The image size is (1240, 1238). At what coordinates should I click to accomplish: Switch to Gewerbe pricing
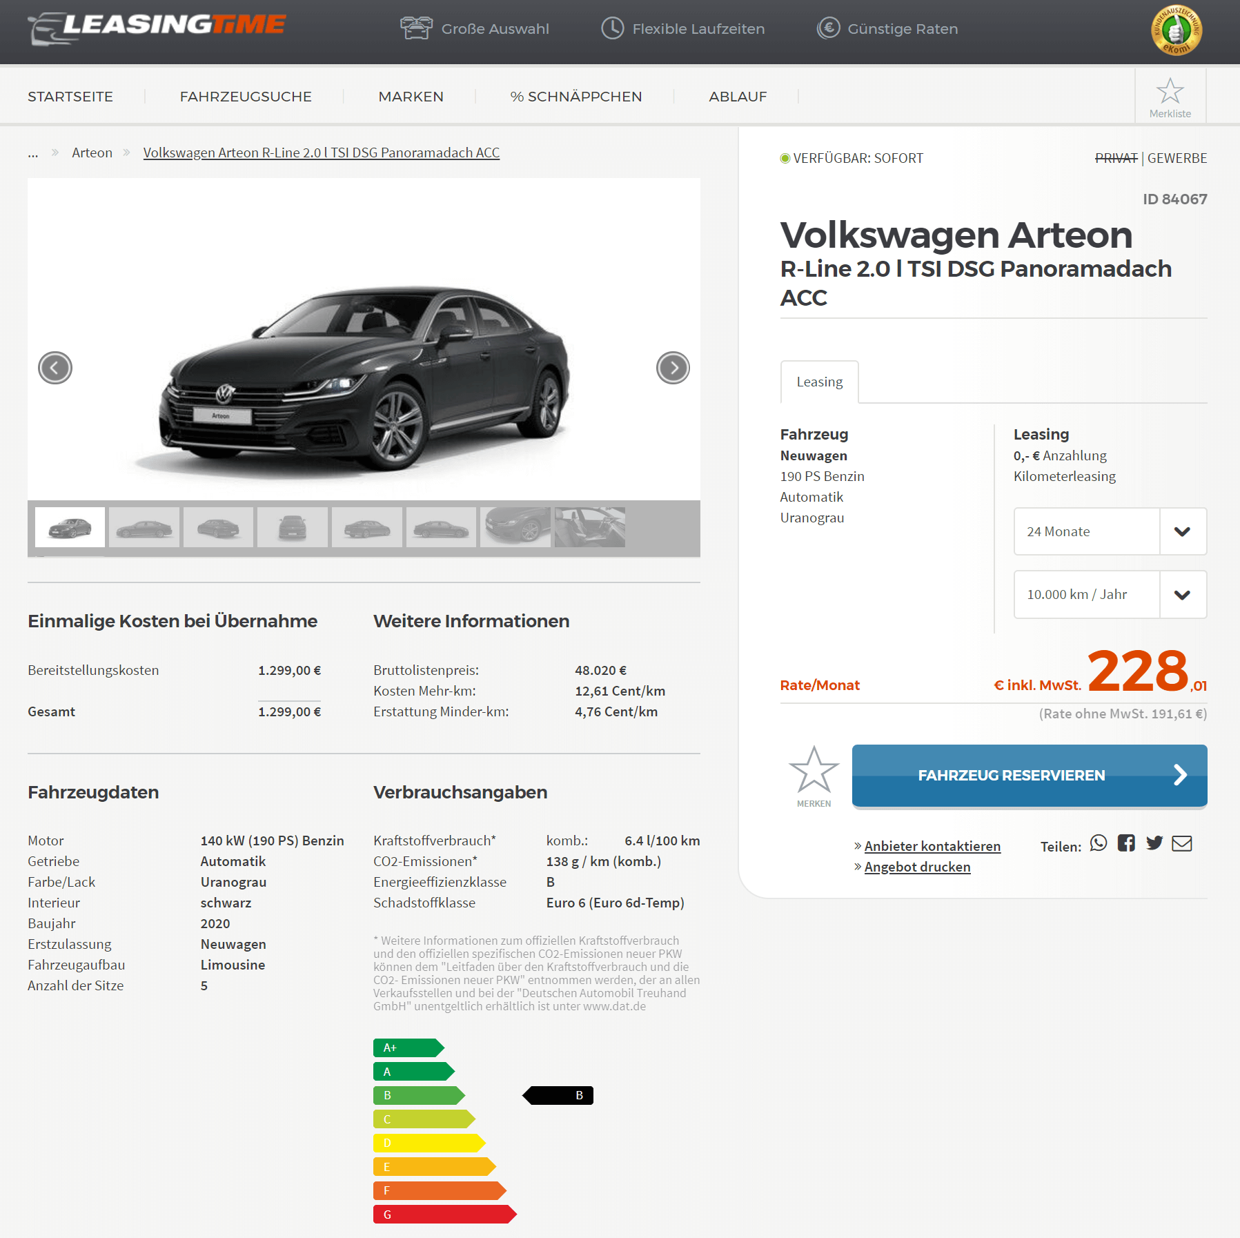tap(1177, 158)
